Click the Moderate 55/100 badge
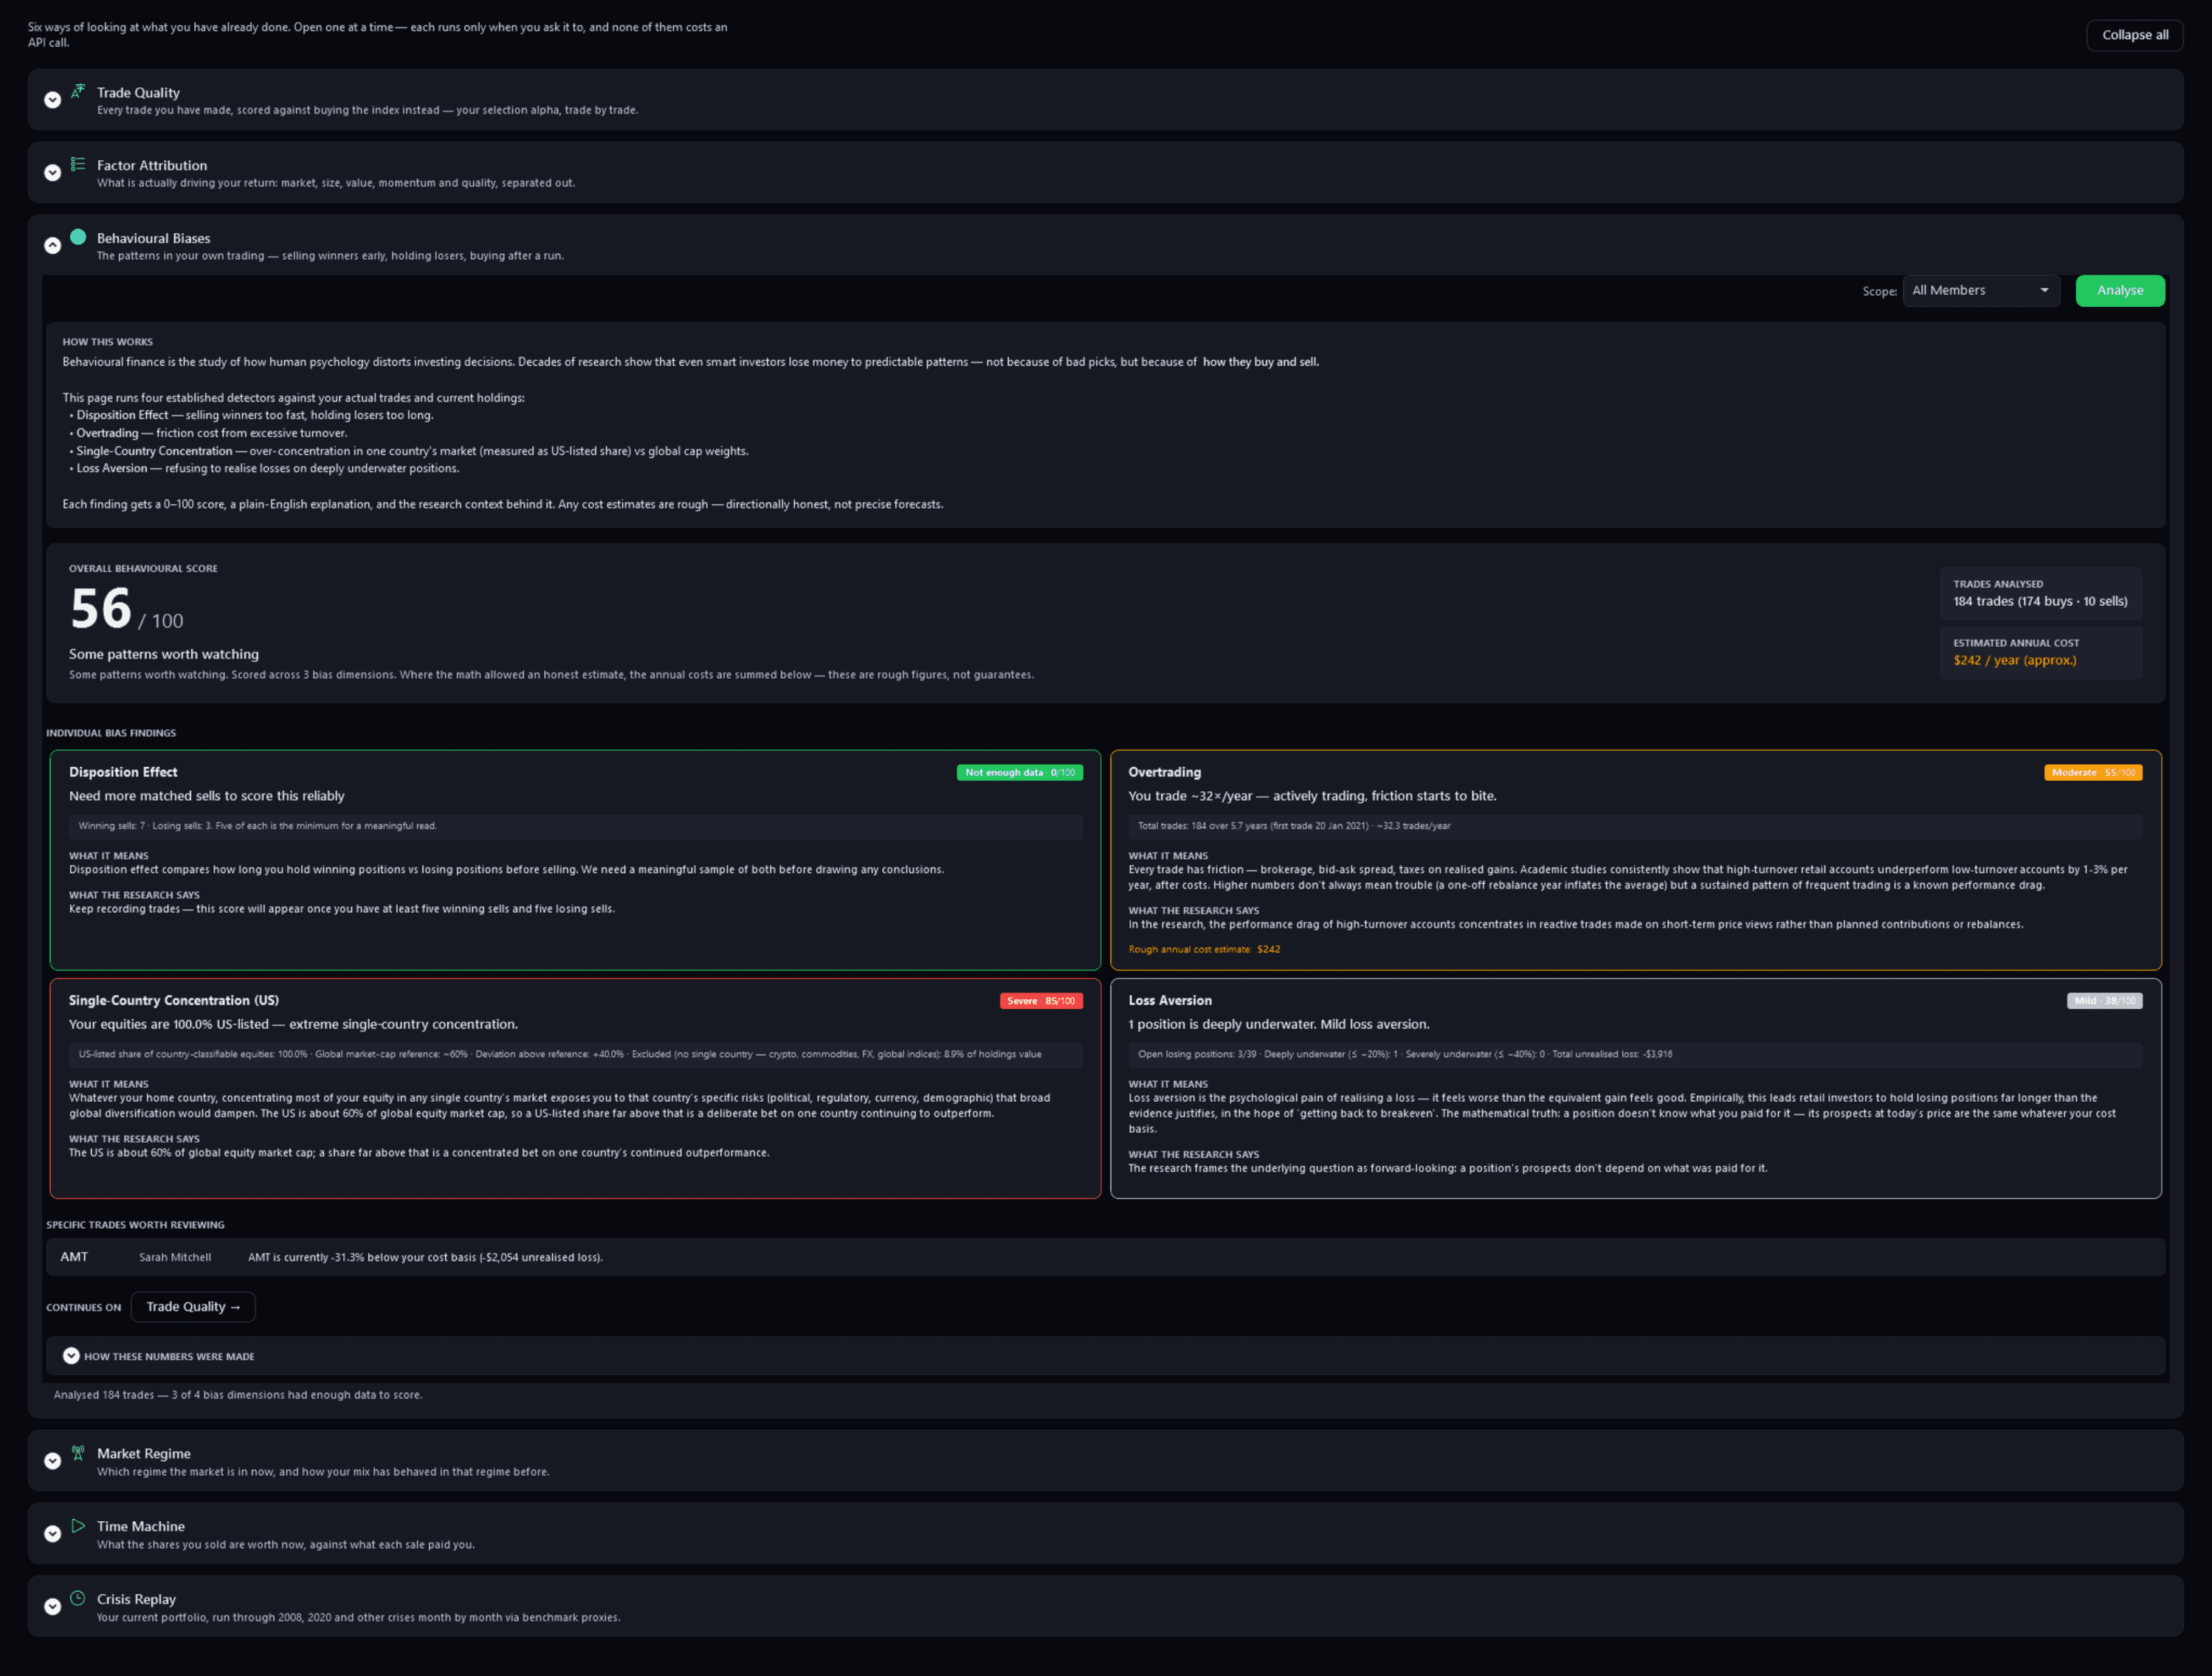This screenshot has width=2212, height=1676. [2093, 773]
